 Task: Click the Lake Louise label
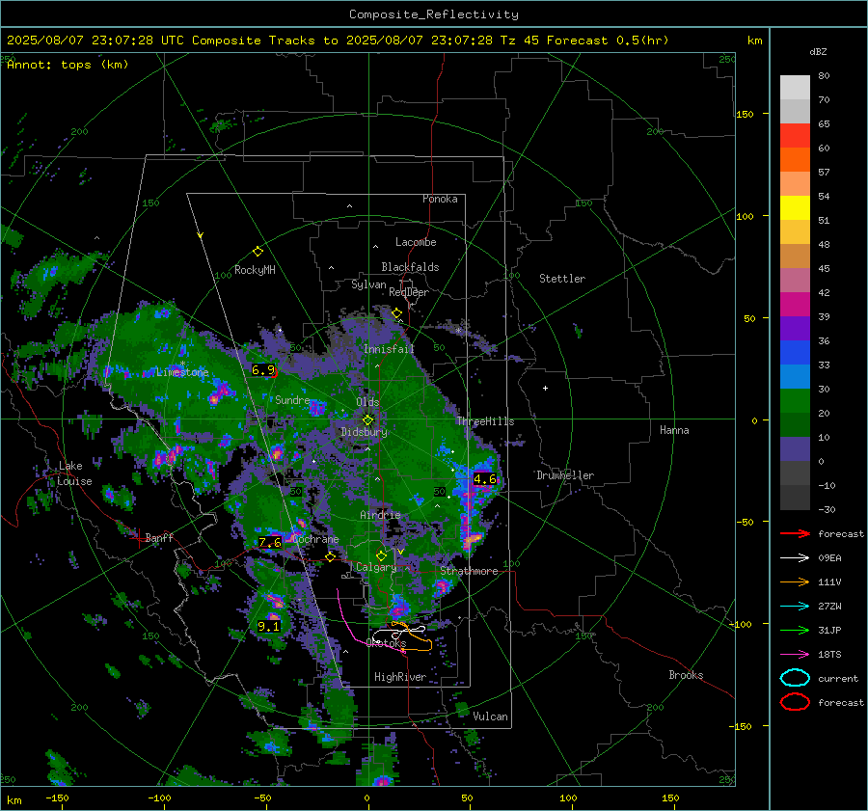tap(74, 473)
